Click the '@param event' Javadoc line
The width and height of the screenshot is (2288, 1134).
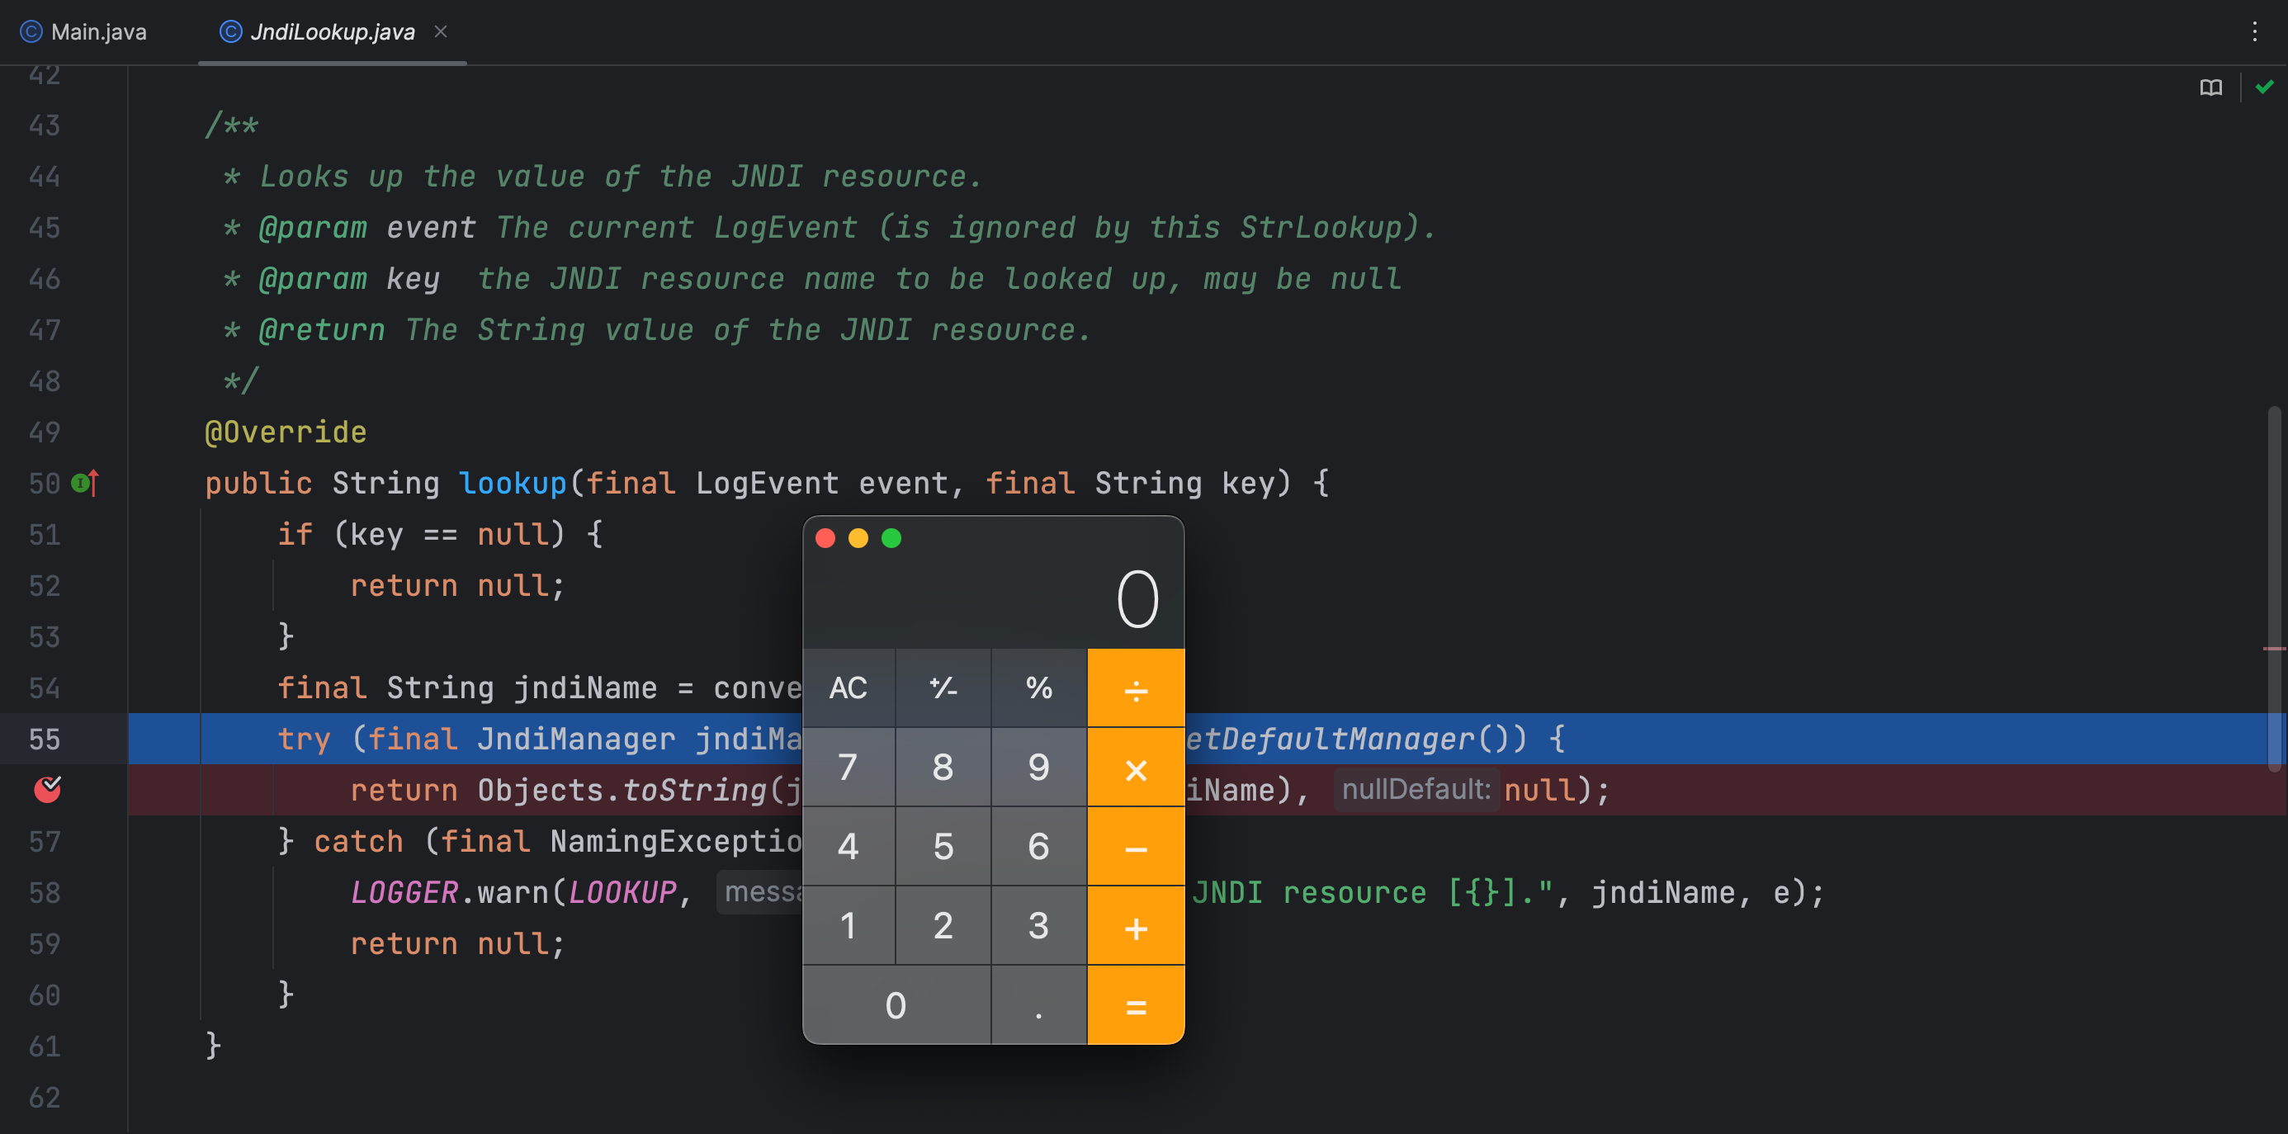pos(830,227)
